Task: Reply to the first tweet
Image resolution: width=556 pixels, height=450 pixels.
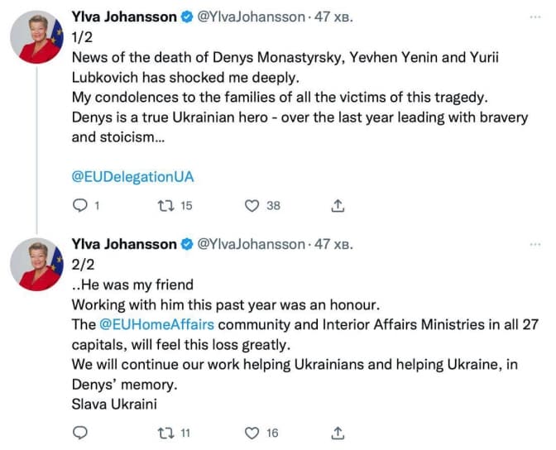Action: pyautogui.click(x=81, y=205)
